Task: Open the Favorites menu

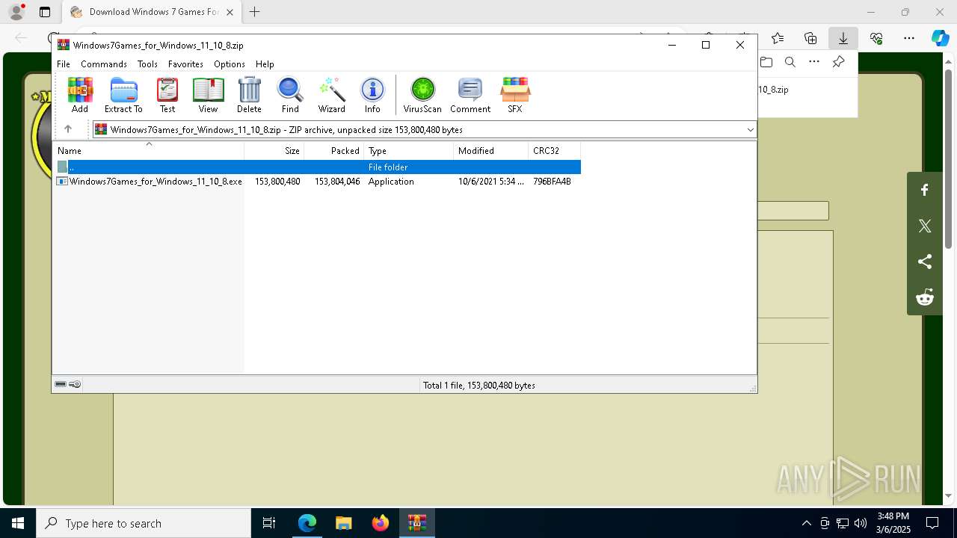Action: pyautogui.click(x=185, y=64)
